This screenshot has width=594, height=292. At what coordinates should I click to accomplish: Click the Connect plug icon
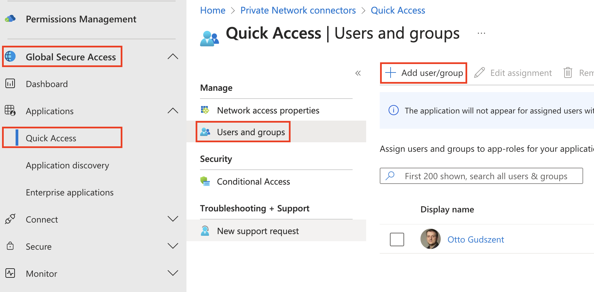pos(10,219)
